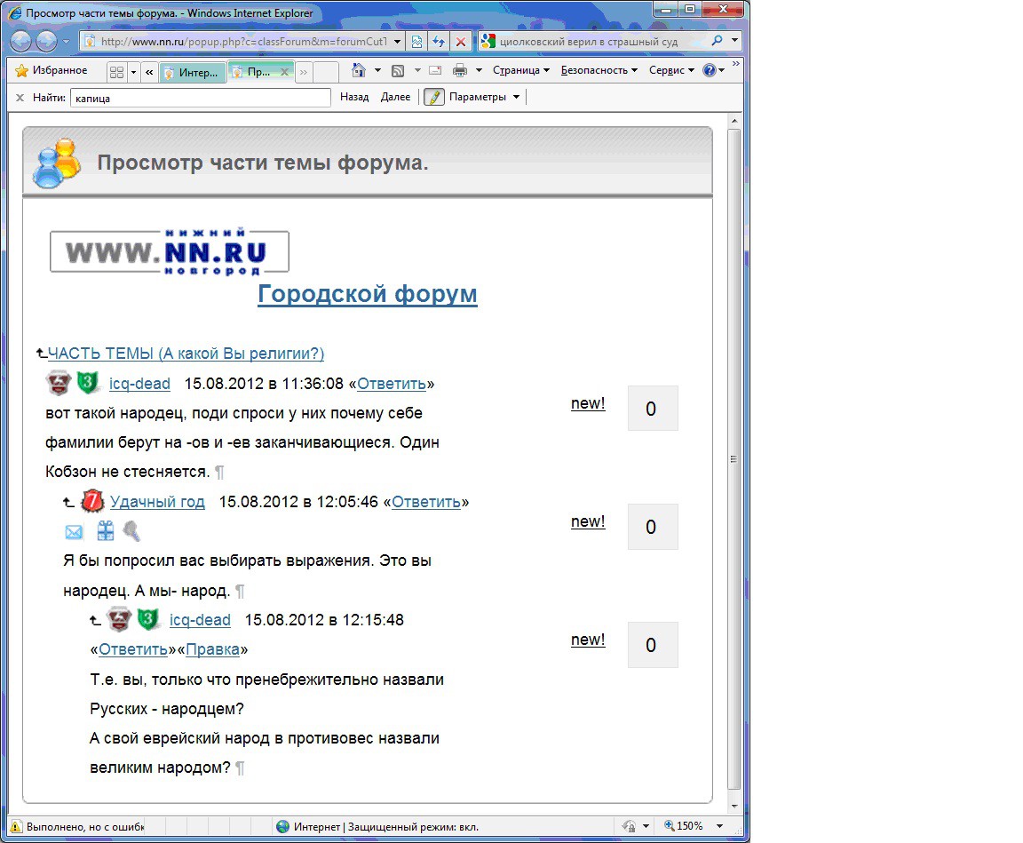Switch to the Интер... tab
1023x843 pixels.
pos(193,73)
